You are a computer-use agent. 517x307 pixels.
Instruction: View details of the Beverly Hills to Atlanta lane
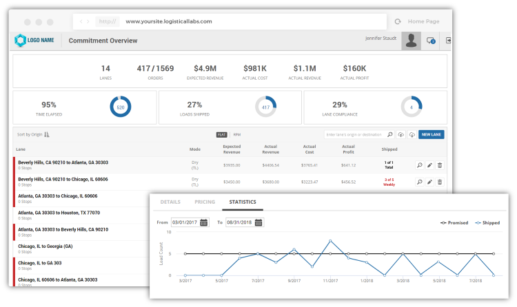[x=418, y=165]
